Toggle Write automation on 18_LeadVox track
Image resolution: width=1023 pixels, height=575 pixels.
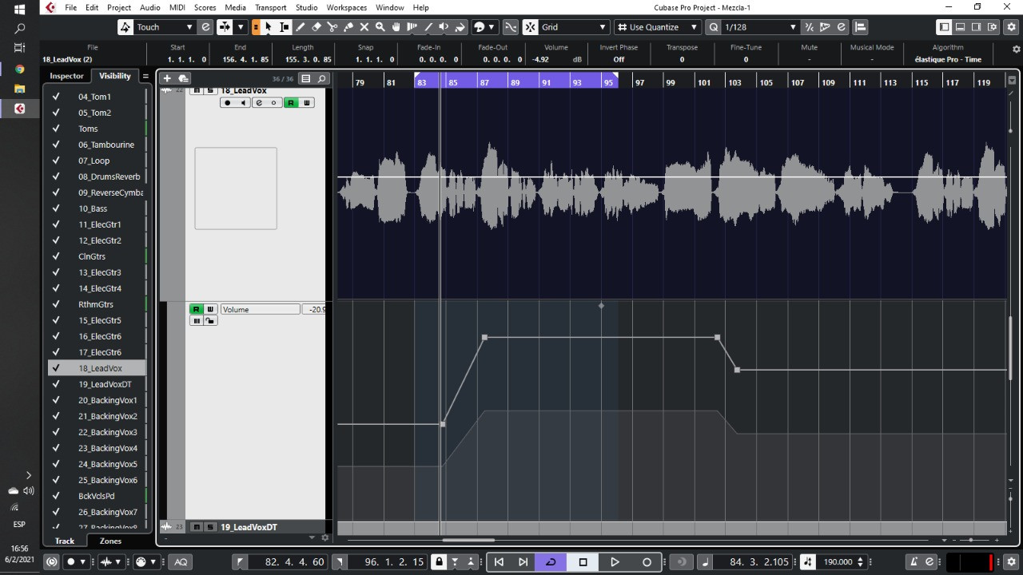[306, 102]
